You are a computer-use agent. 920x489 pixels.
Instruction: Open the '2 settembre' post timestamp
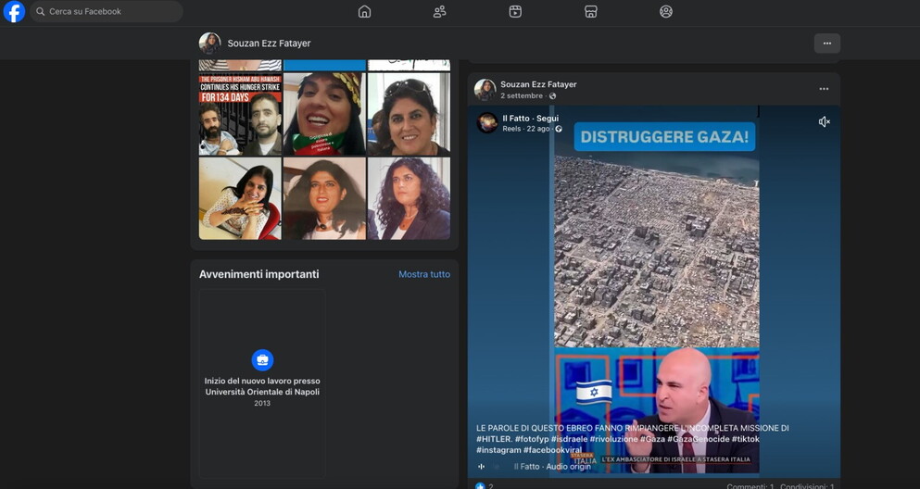point(522,96)
